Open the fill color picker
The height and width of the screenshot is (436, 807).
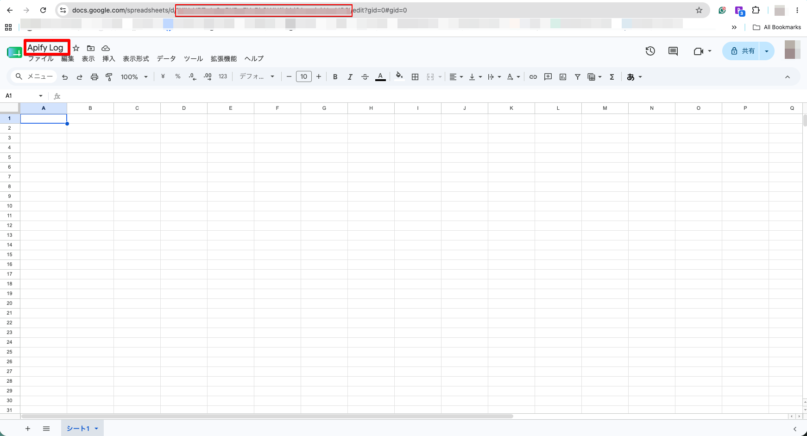[x=399, y=77]
